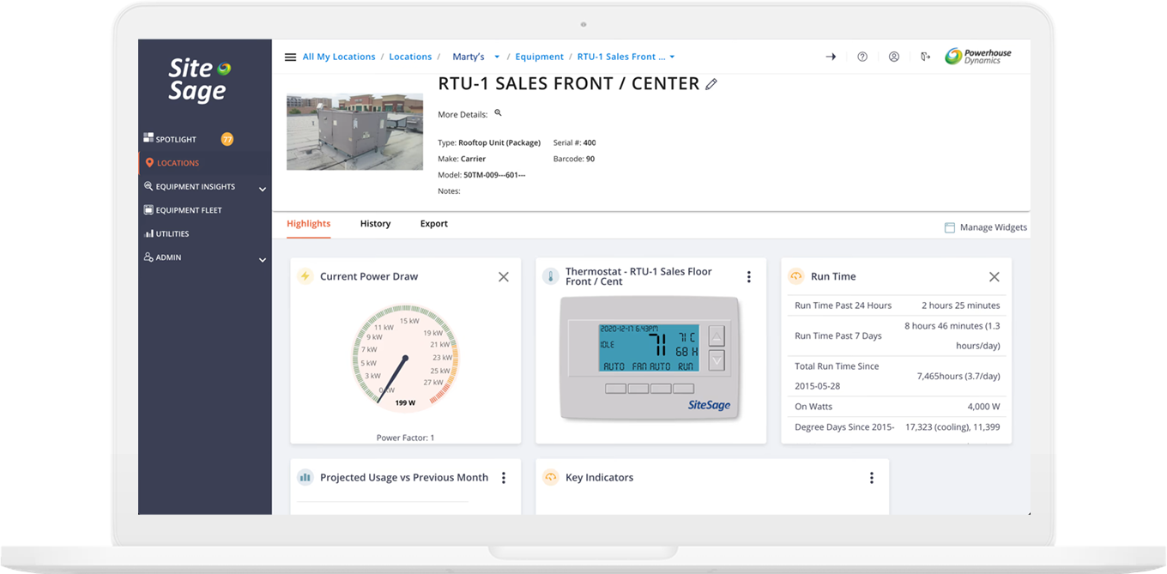Click the Locations breadcrumb link

(410, 57)
